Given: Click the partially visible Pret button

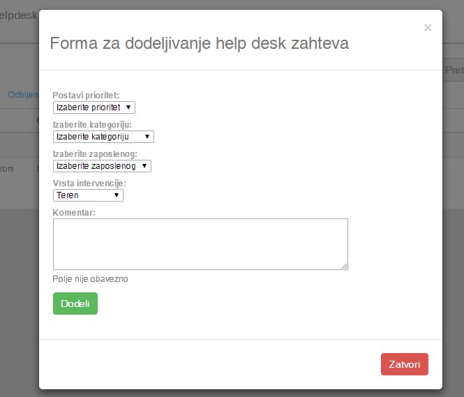Looking at the screenshot, I should (453, 70).
